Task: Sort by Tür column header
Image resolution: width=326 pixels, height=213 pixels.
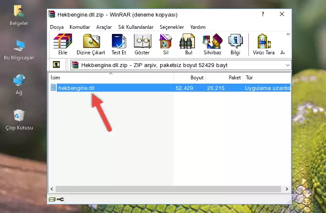Action: point(267,77)
